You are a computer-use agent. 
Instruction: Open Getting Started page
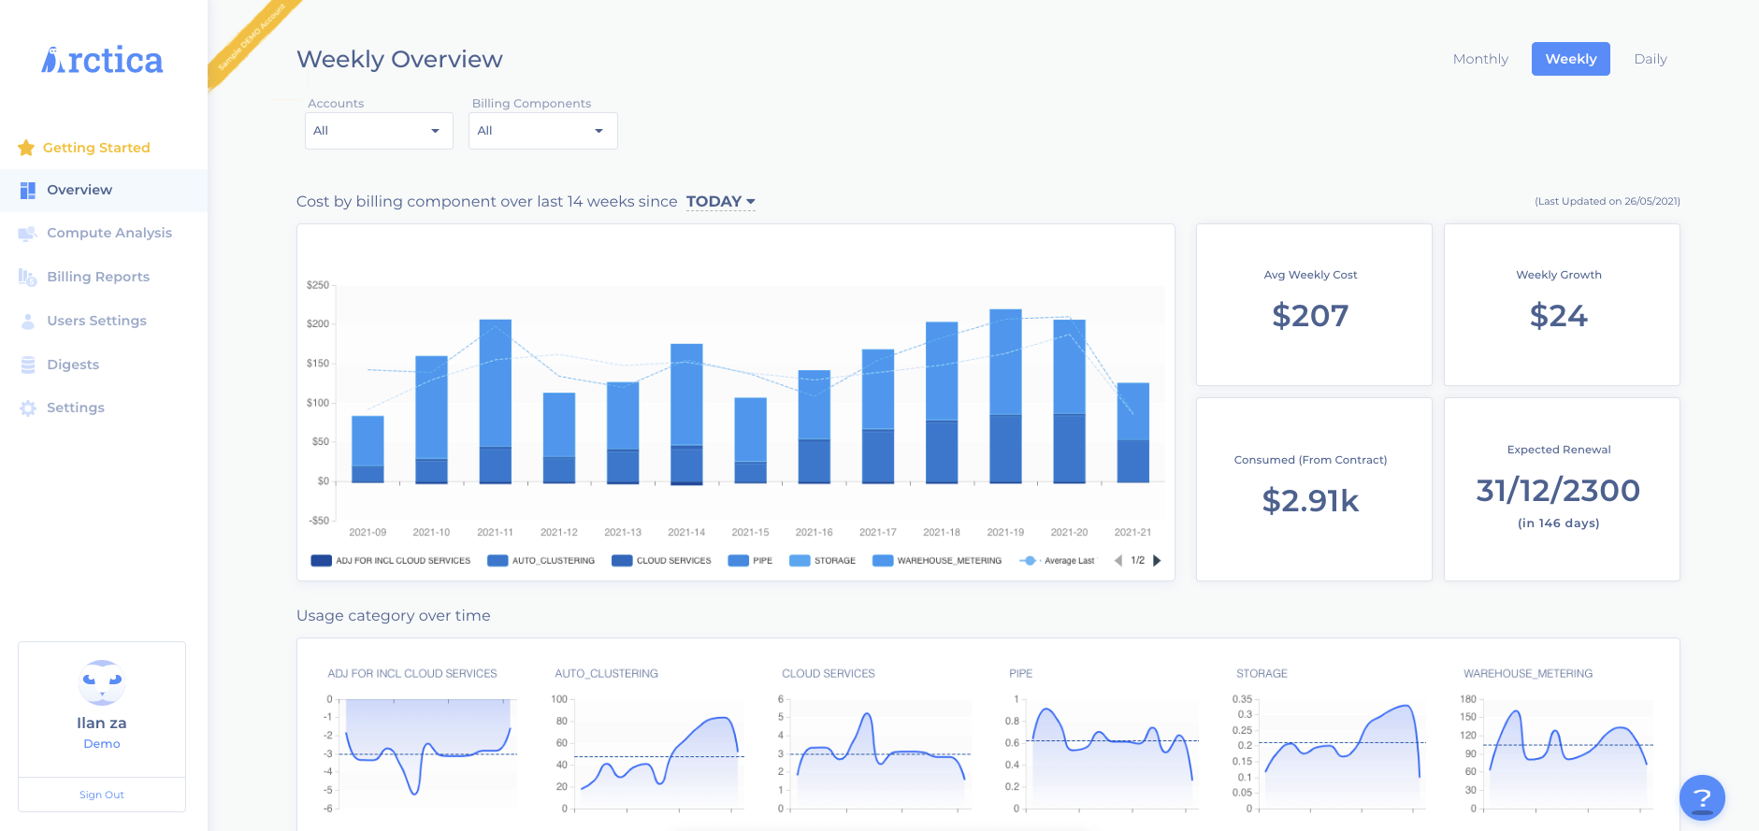(x=96, y=148)
